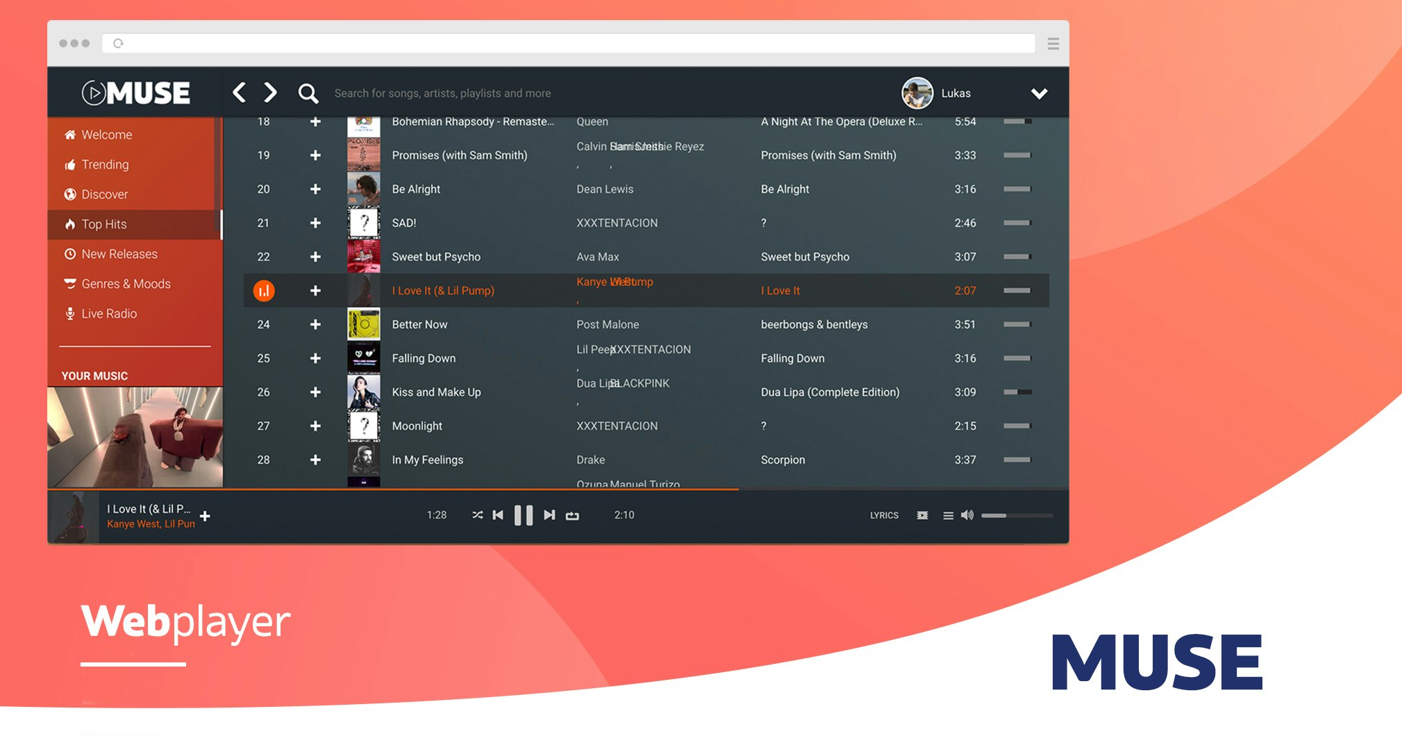Open Better Now album cover thumbnail
Viewport: 1402px width, 736px height.
(x=364, y=324)
